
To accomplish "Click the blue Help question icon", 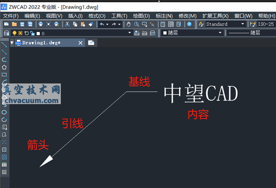I will tap(189, 24).
